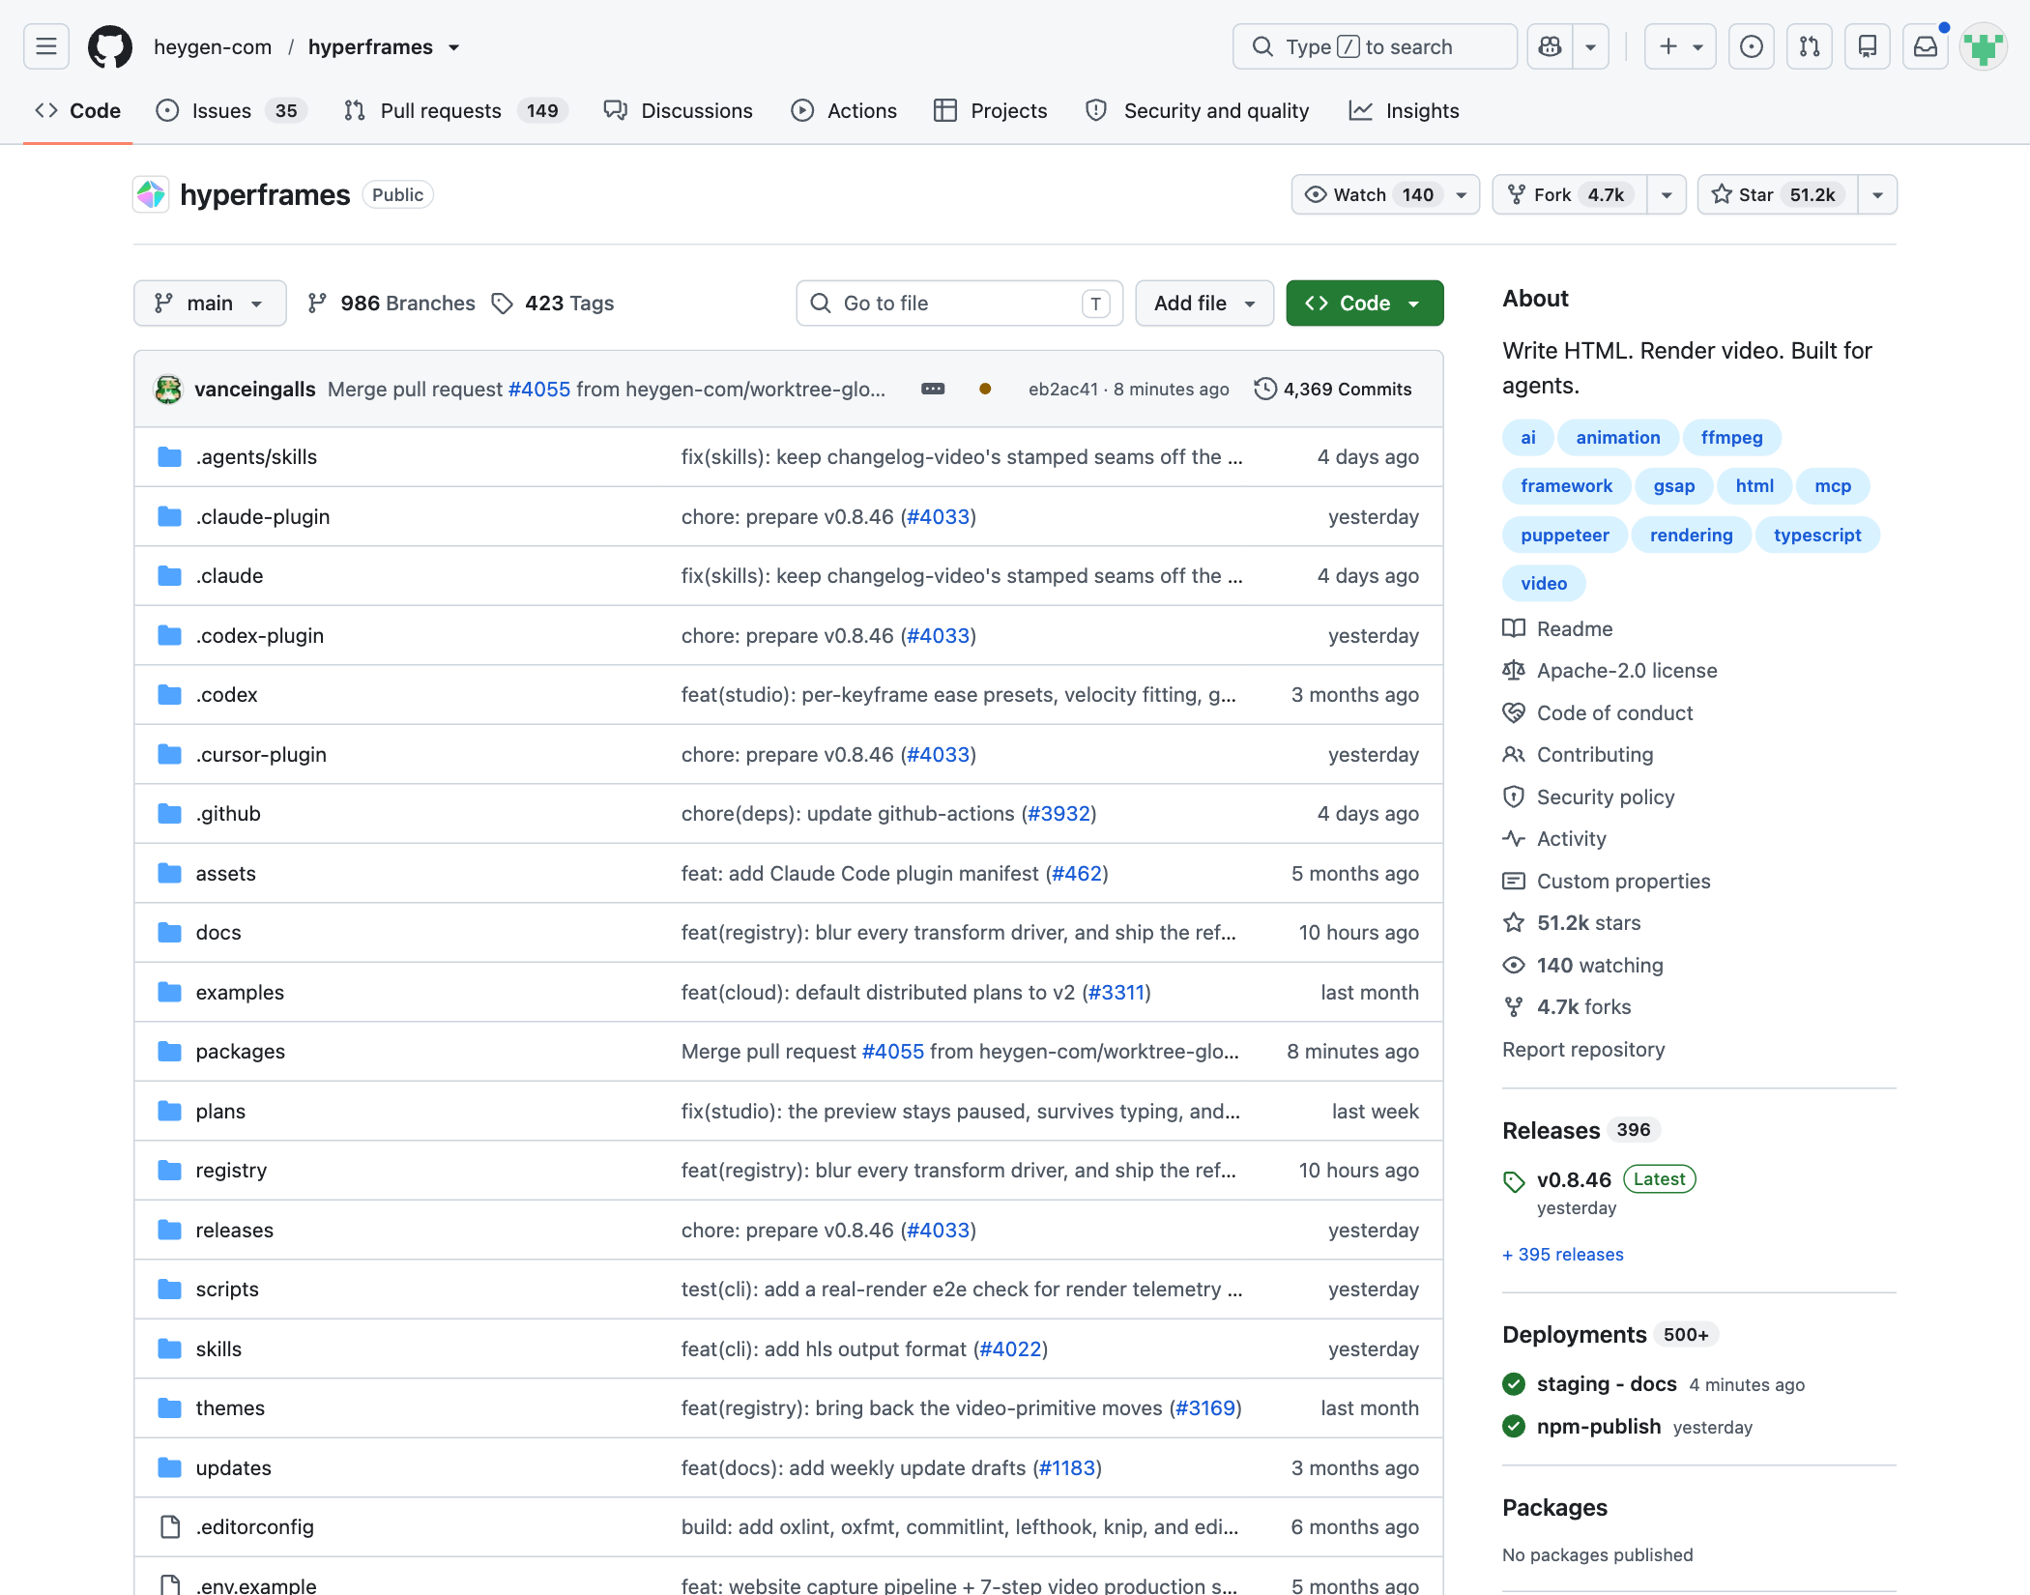Open notifications inbox icon

click(x=1926, y=46)
